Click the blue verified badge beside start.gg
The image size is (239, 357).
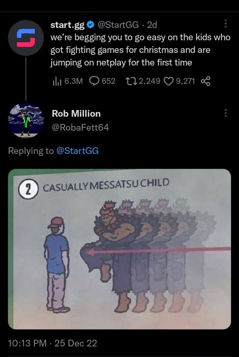click(91, 25)
